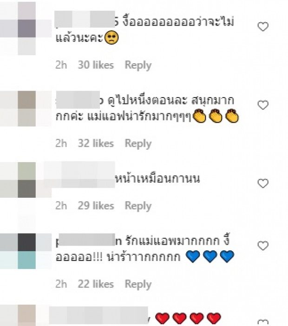Image resolution: width=288 pixels, height=326 pixels.
Task: Tap heart on the 29 likes comment
Action: tap(263, 183)
